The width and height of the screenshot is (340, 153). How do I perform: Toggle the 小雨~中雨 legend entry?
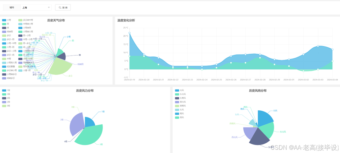(9, 43)
